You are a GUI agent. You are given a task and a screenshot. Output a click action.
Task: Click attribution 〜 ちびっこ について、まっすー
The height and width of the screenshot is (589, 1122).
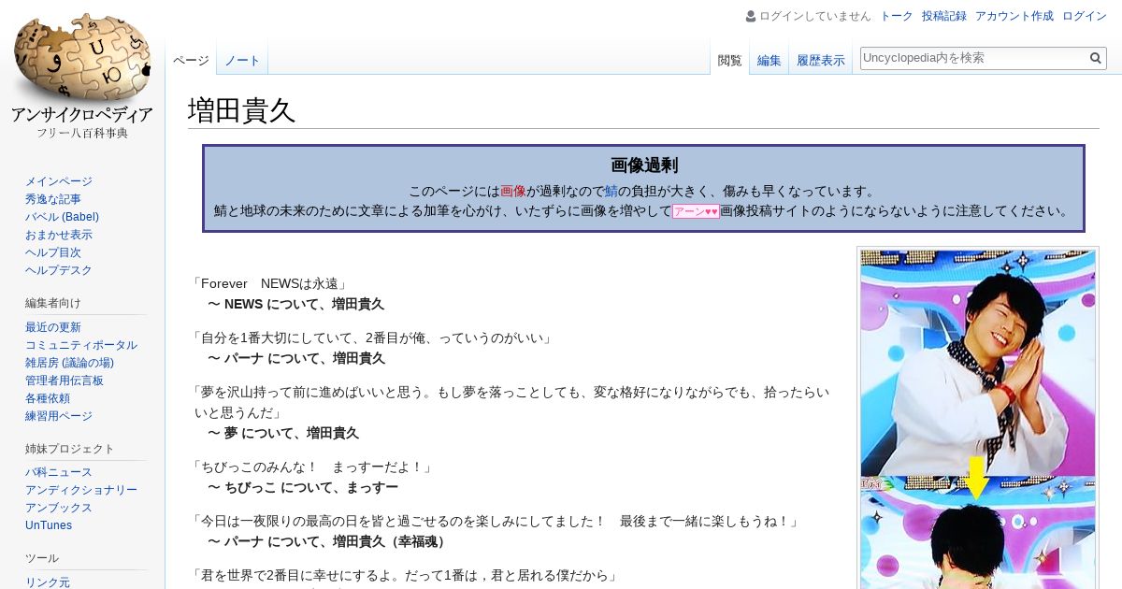coord(303,487)
